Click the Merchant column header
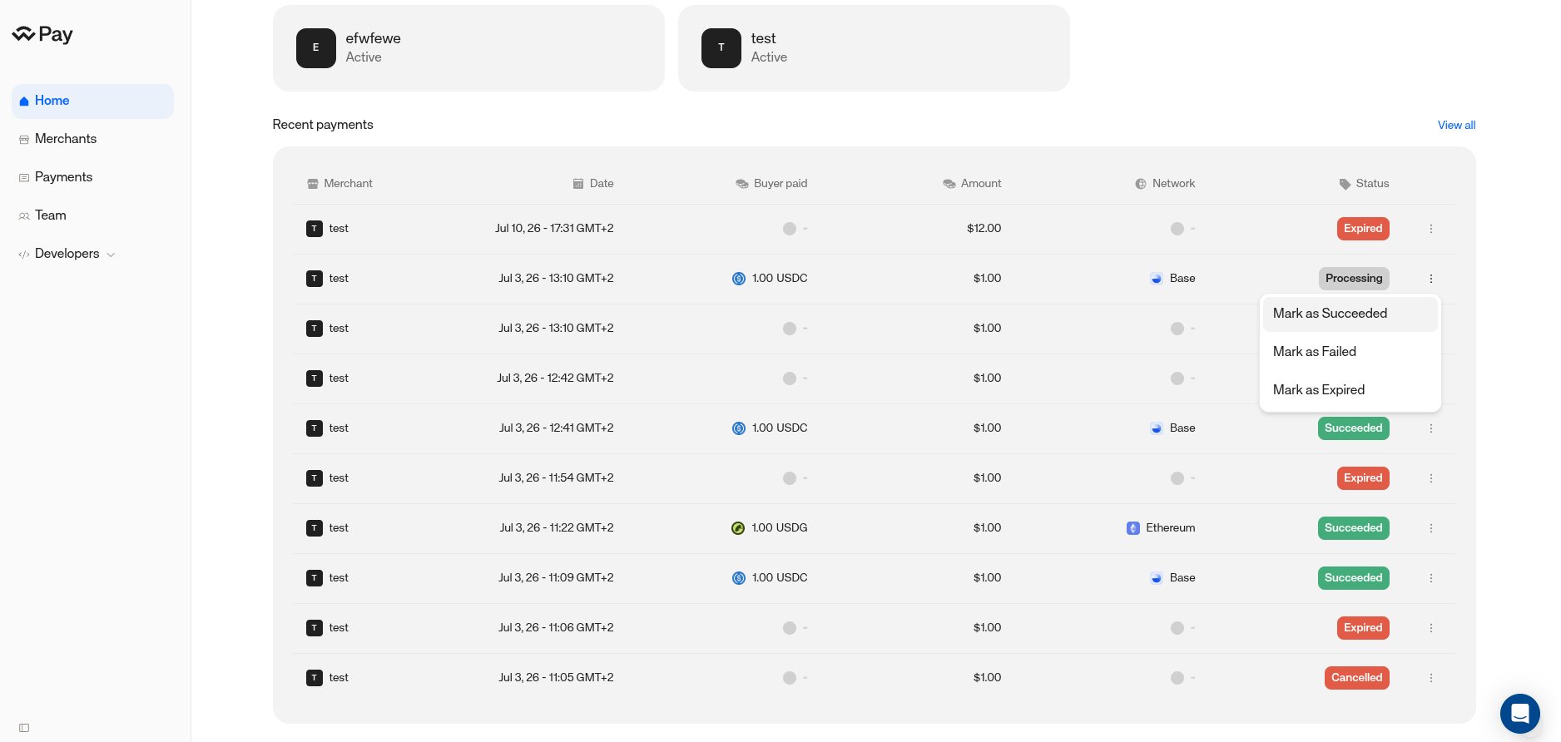 [339, 184]
